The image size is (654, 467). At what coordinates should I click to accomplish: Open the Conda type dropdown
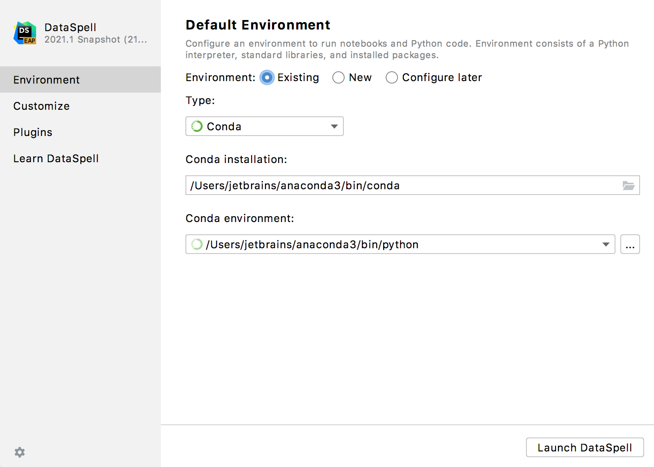[265, 126]
